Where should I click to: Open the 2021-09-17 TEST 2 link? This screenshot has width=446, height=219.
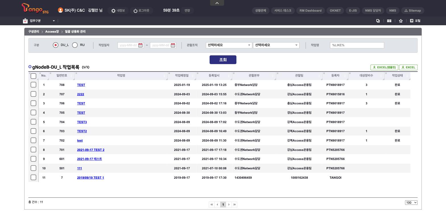pos(91,150)
